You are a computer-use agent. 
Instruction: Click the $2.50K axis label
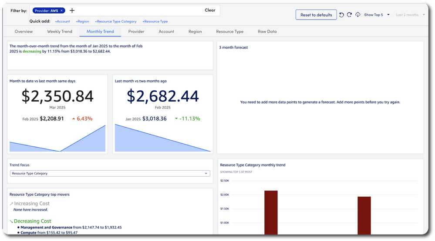pyautogui.click(x=224, y=181)
